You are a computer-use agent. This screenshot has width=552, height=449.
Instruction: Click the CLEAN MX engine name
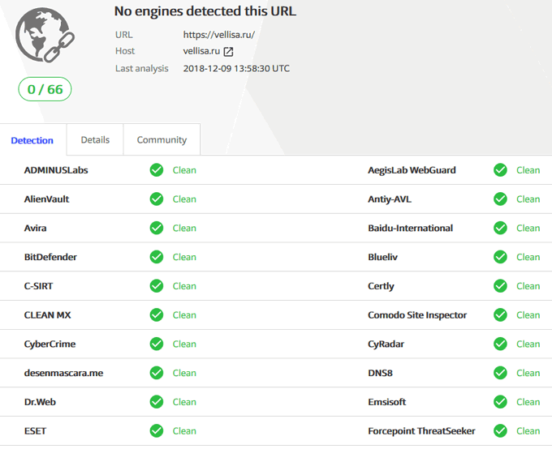point(47,315)
